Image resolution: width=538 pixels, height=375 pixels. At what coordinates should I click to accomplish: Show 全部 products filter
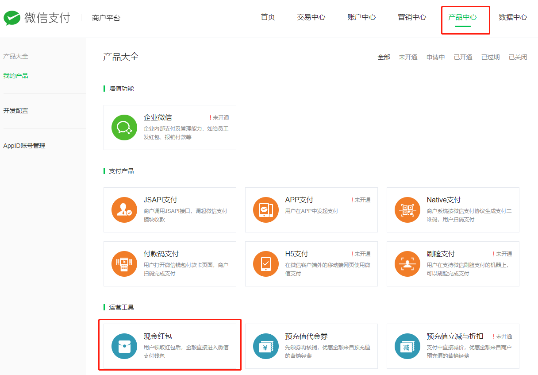pos(384,57)
